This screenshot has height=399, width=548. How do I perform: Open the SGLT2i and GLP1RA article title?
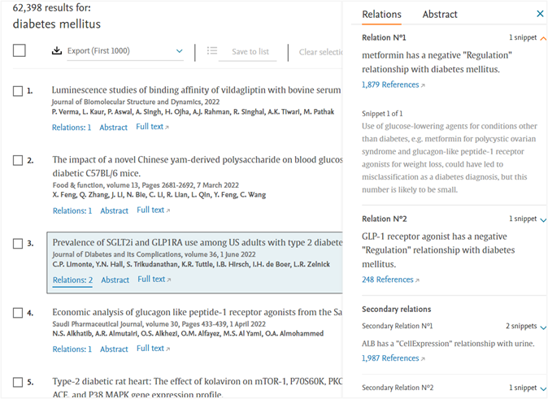click(198, 242)
